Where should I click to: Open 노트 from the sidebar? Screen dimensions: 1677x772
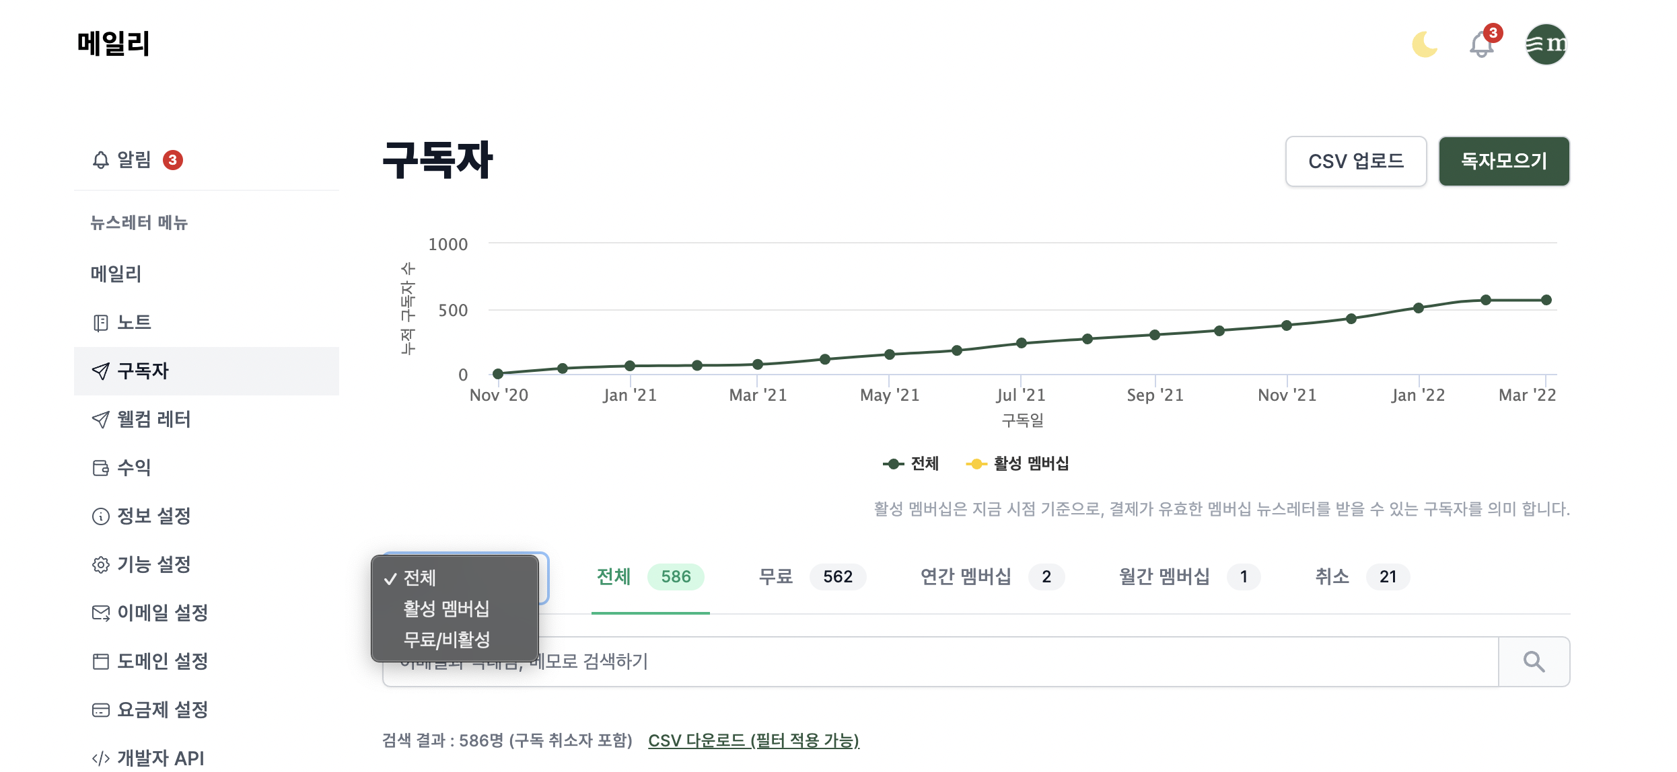(x=134, y=323)
